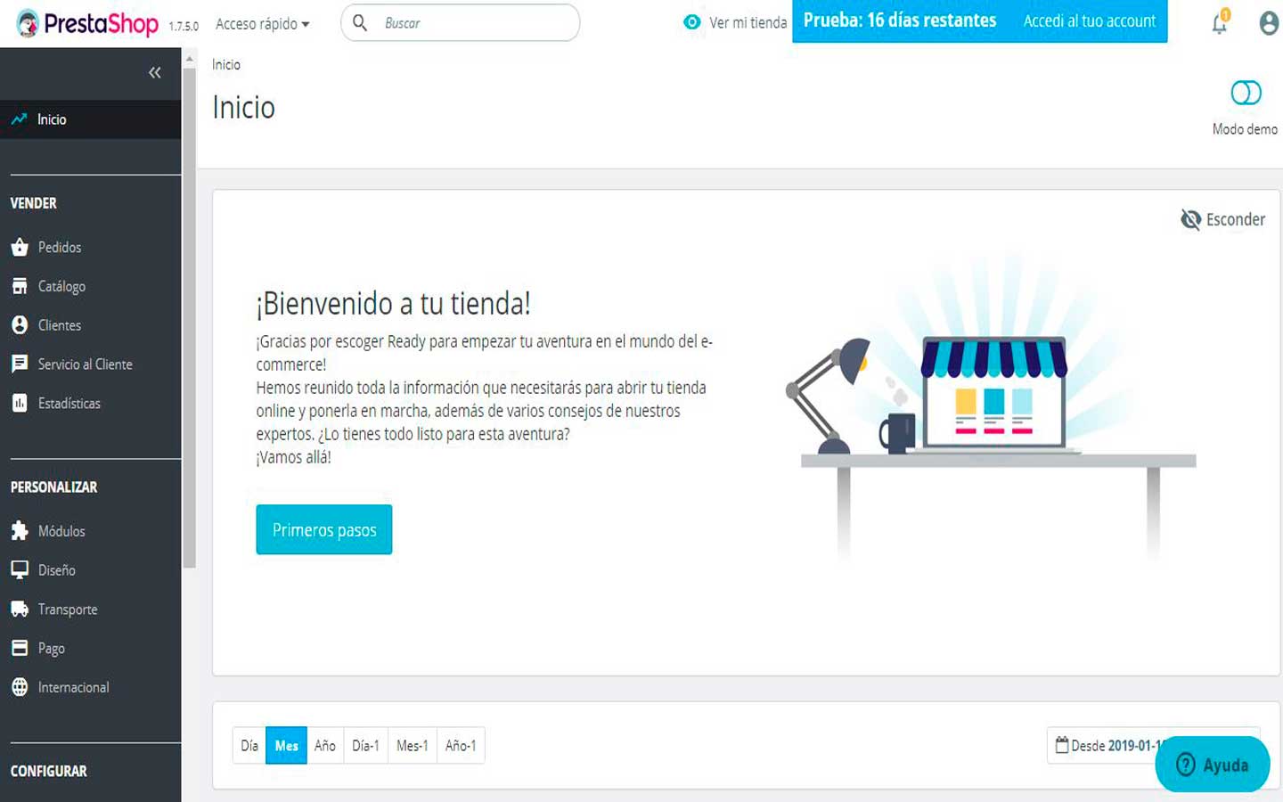This screenshot has width=1283, height=802.
Task: Click the Catálogo store icon
Action: point(20,286)
